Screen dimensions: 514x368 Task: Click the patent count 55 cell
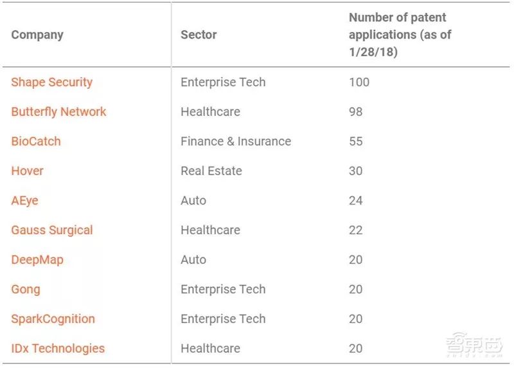(x=356, y=142)
